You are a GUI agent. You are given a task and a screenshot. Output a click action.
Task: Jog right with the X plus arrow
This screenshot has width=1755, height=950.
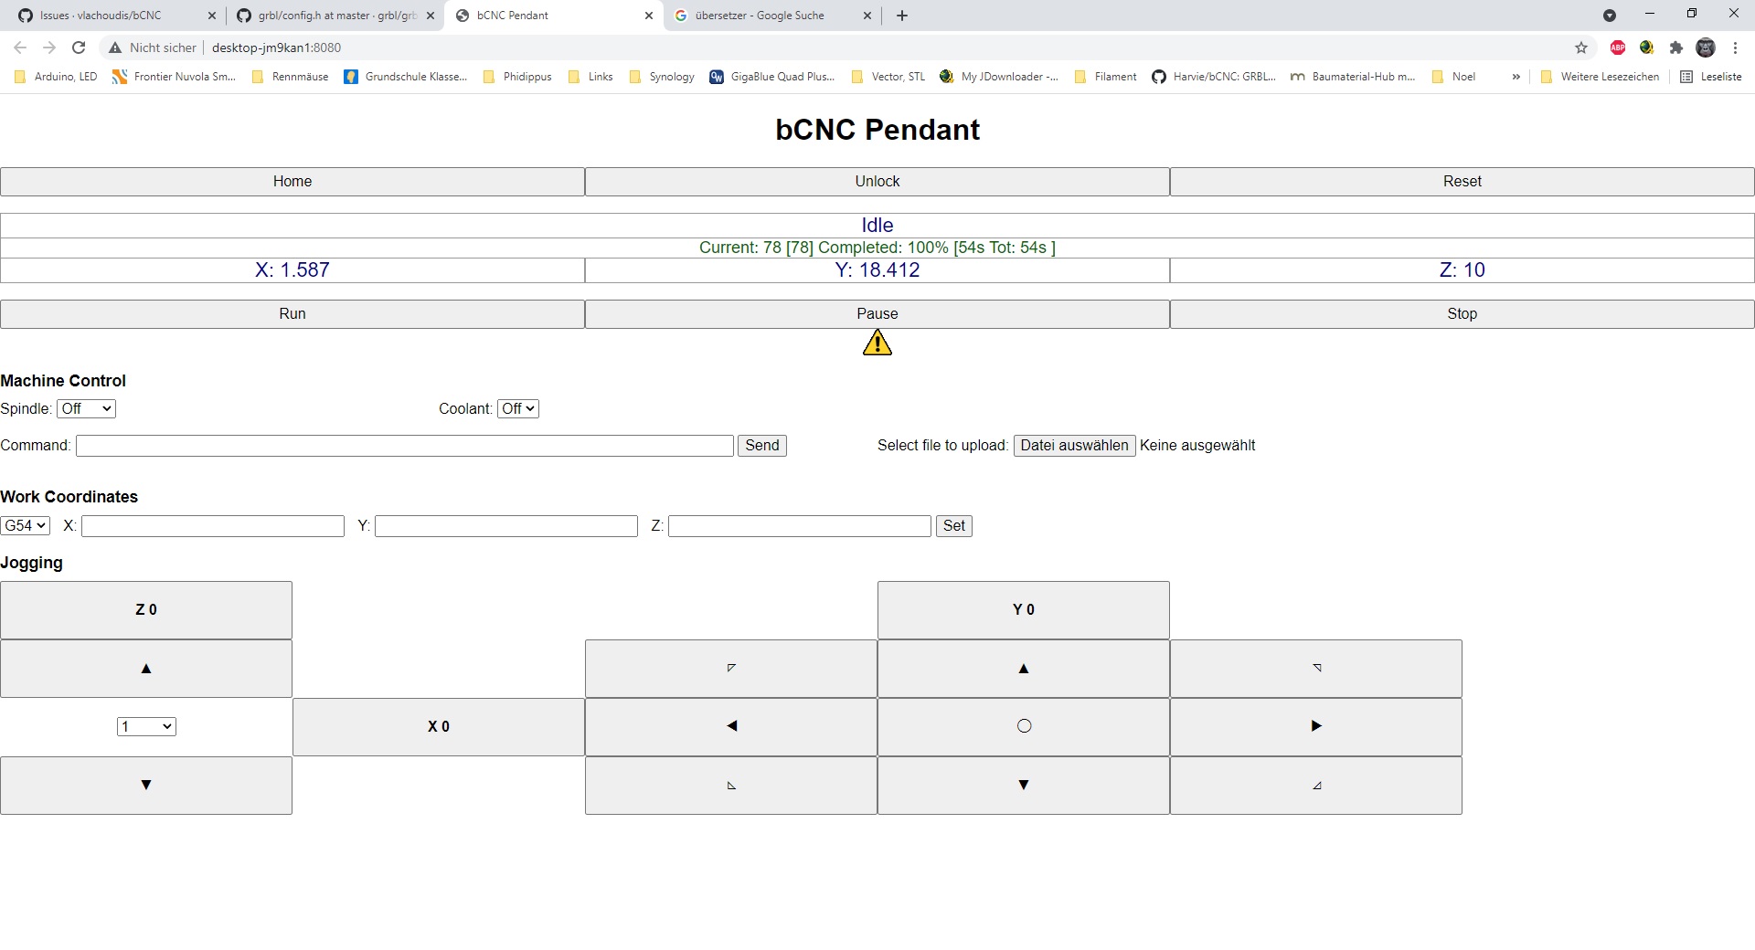click(x=1316, y=727)
